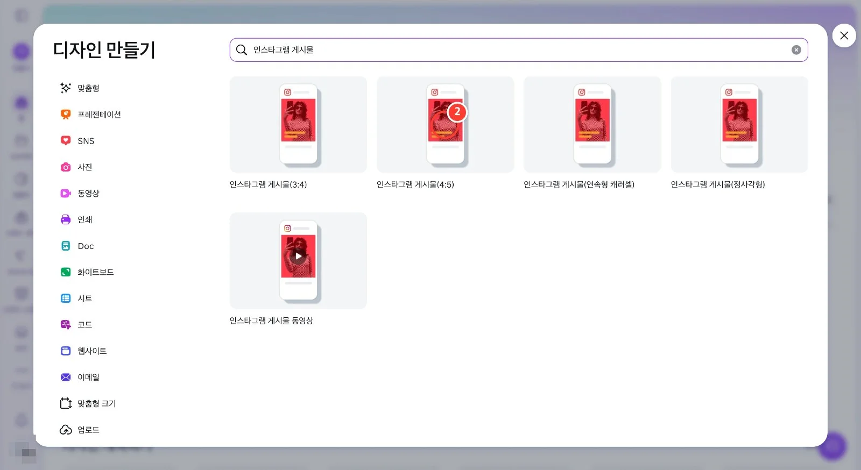Viewport: 861px width, 470px height.
Task: Click the 인스타그램 게시물(정사각형) caption
Action: (718, 184)
